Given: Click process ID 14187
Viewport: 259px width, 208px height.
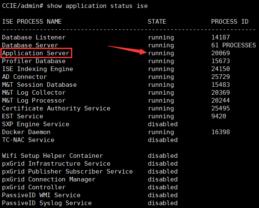Looking at the screenshot, I should pos(220,37).
